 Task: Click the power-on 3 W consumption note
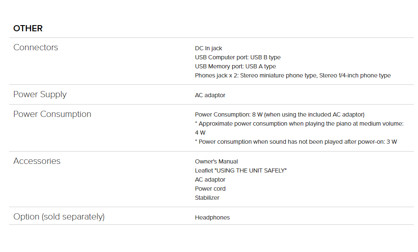296,142
